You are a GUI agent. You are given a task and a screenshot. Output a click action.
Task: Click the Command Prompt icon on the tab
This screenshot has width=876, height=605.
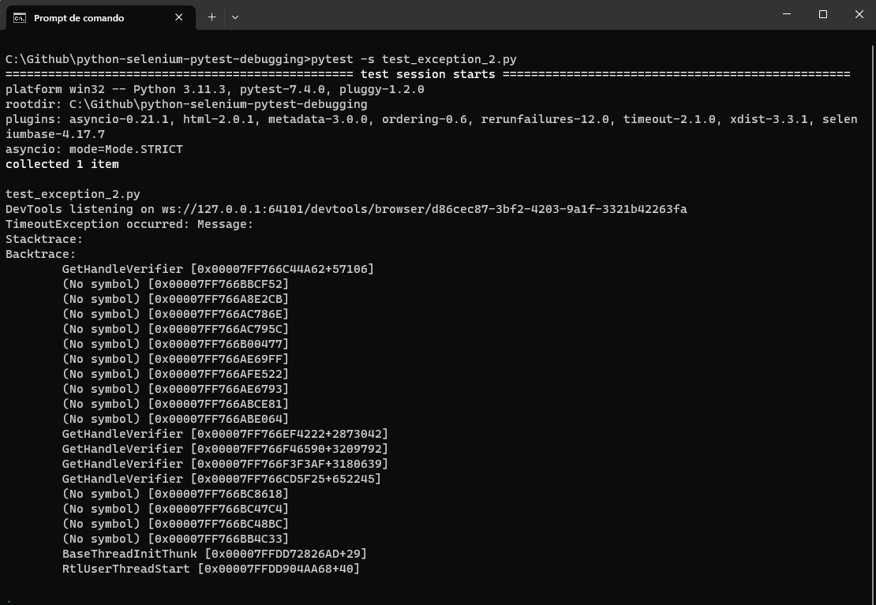[20, 17]
